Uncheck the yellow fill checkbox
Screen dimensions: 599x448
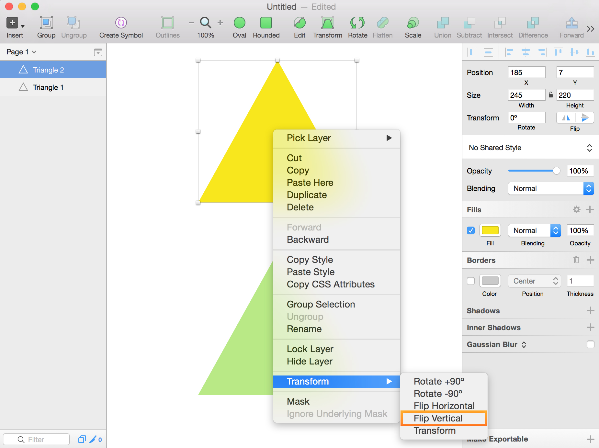tap(471, 230)
